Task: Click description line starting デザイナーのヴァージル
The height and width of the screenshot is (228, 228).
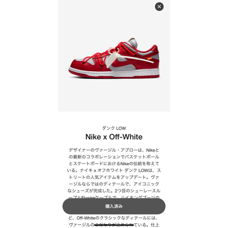Action: click(x=114, y=150)
